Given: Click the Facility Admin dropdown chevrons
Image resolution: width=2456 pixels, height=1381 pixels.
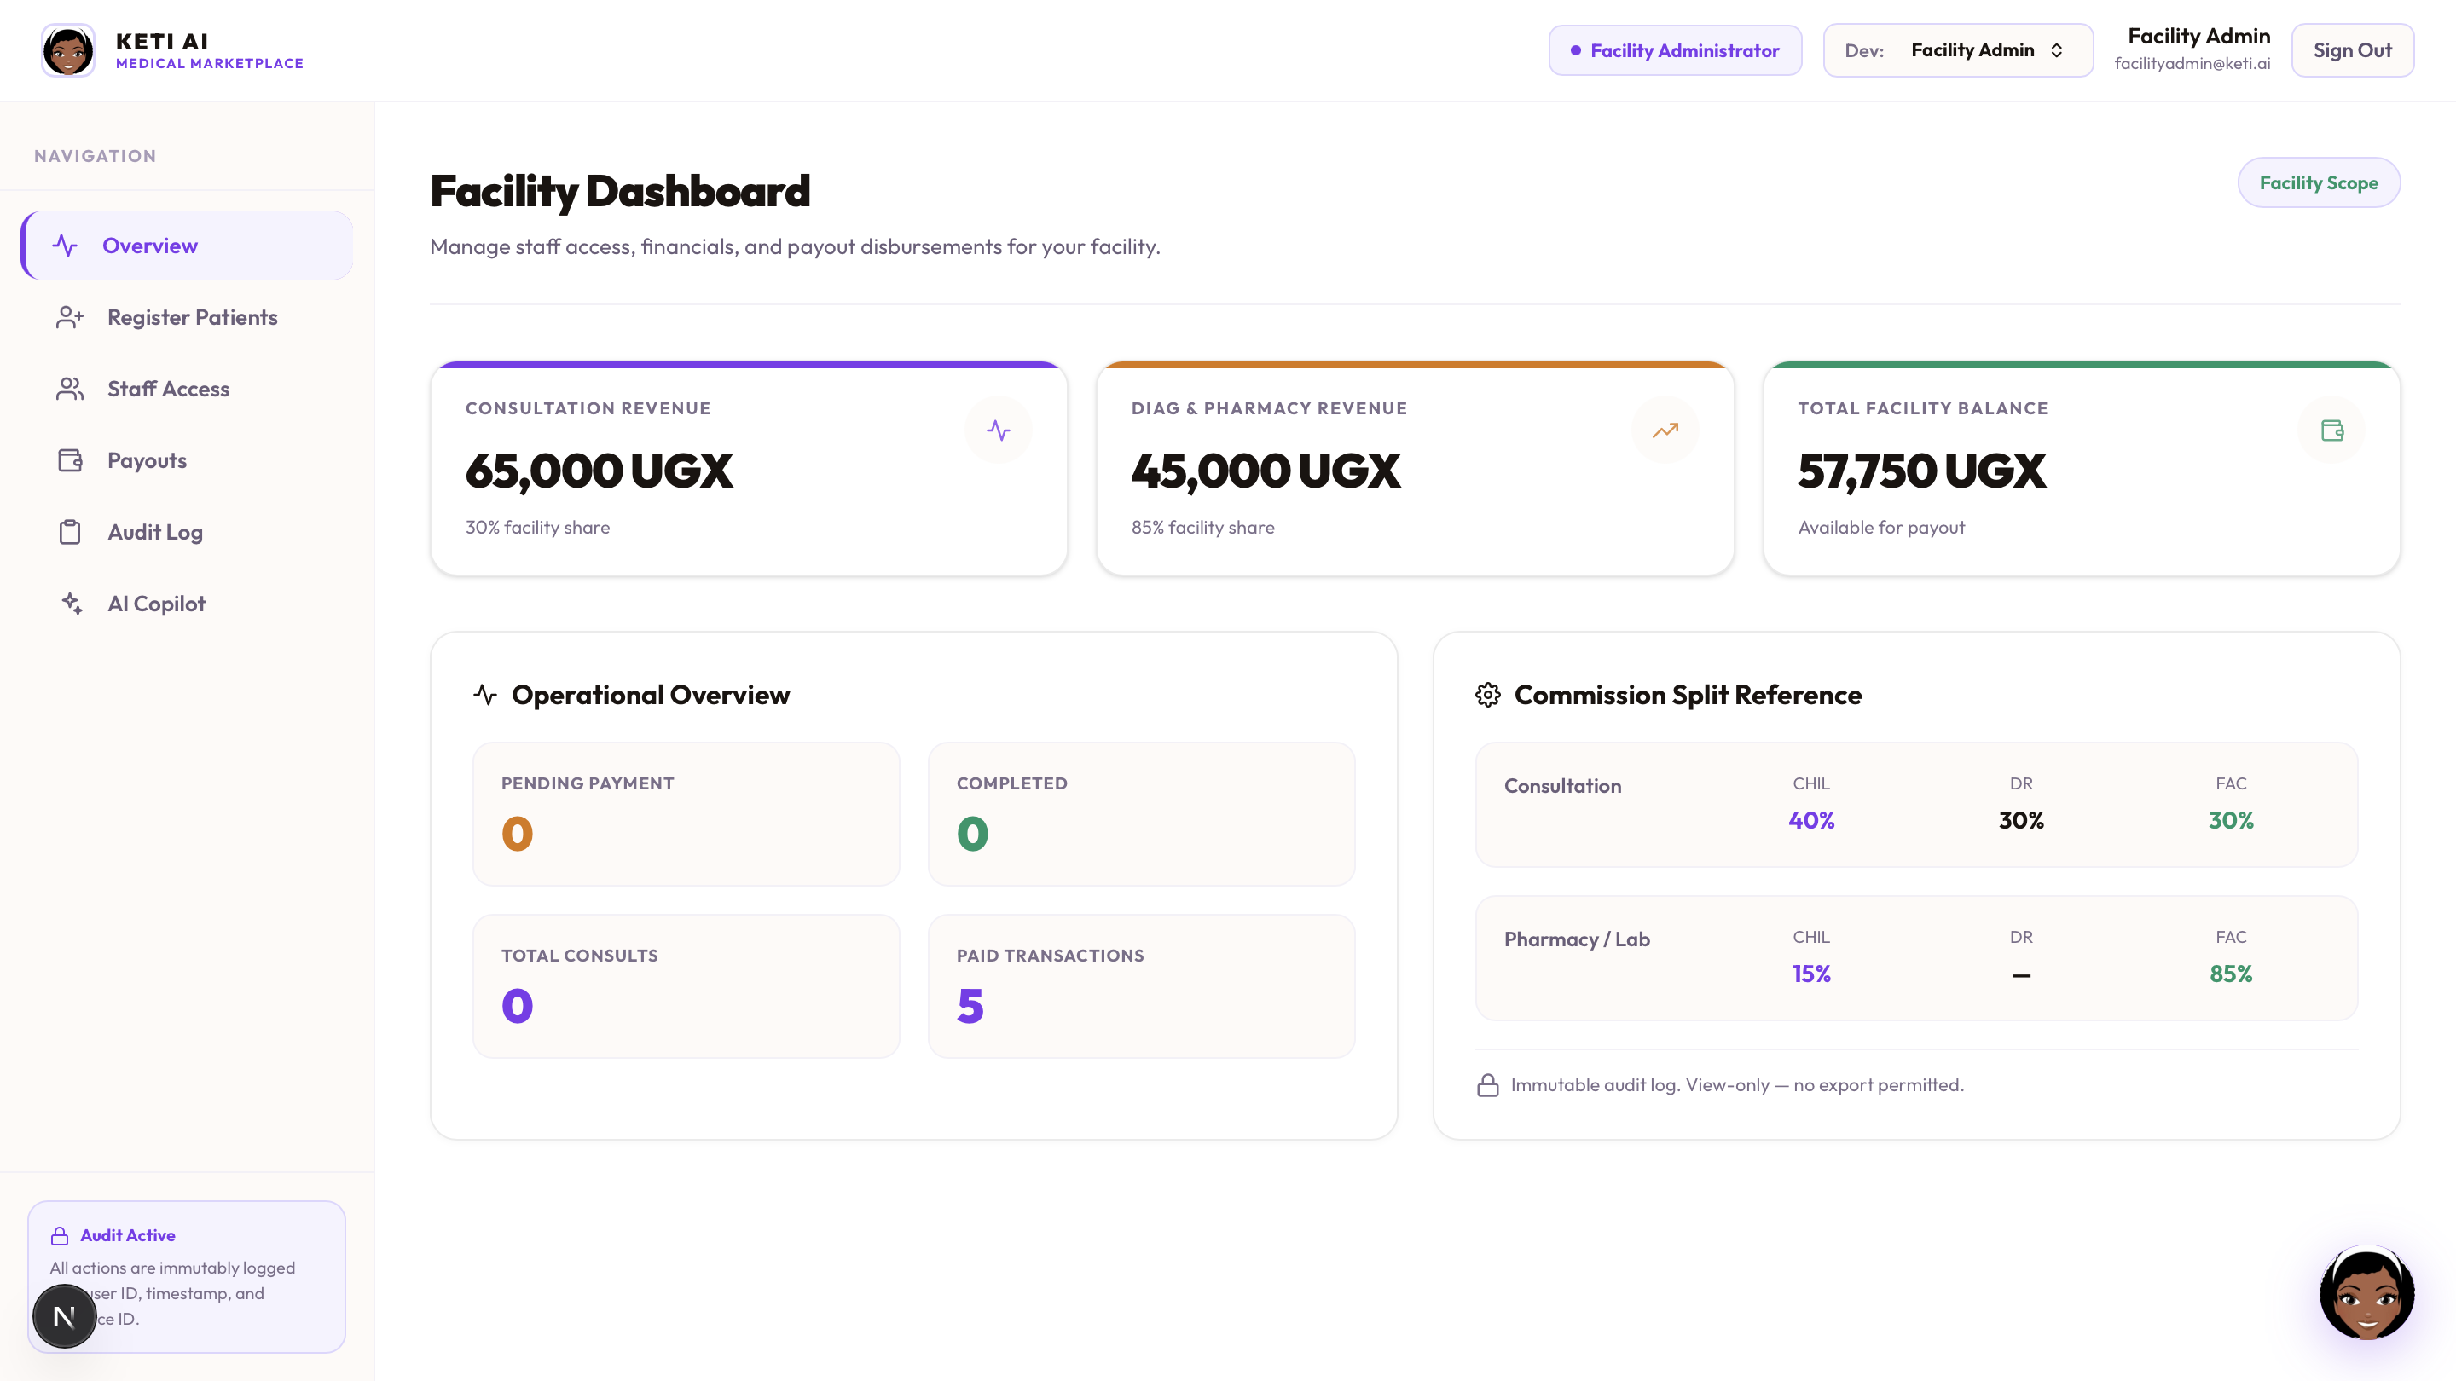Looking at the screenshot, I should click(x=2057, y=50).
